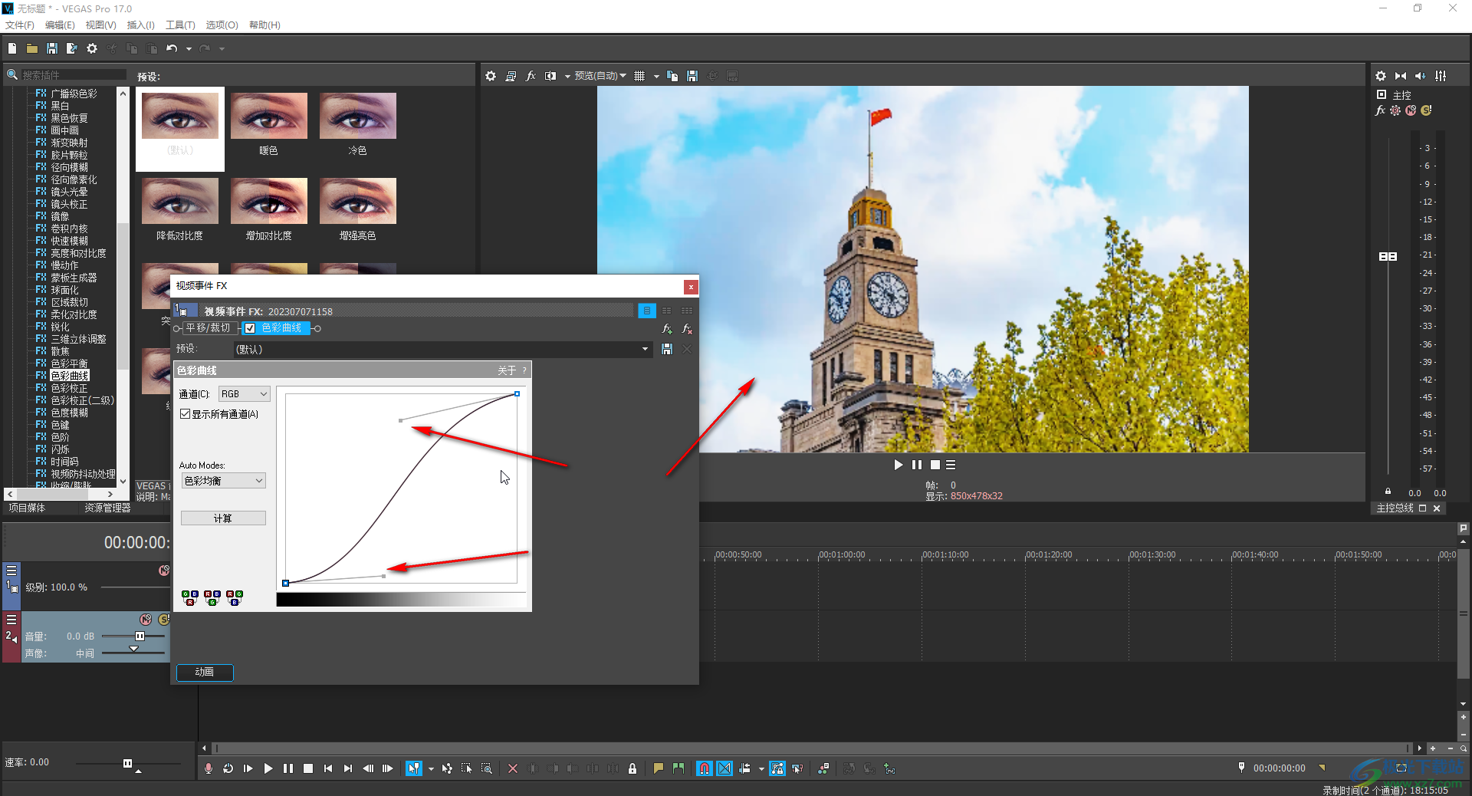
Task: Select the Envelope edit tool
Action: [x=447, y=768]
